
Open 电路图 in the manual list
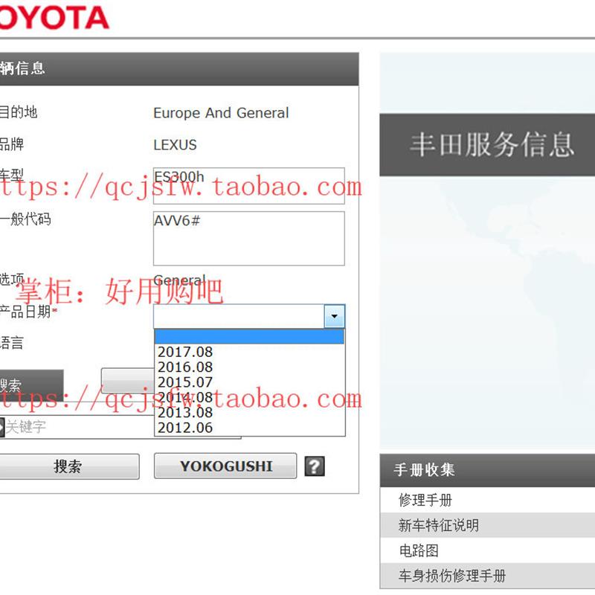pyautogui.click(x=487, y=550)
